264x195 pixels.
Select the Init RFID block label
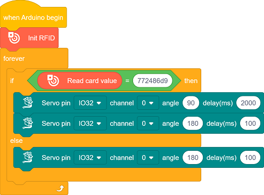[42, 38]
